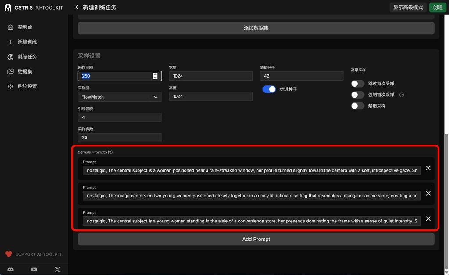Viewport: 449px width, 275px height.
Task: Delete the manga store prompt with X
Action: point(428,194)
